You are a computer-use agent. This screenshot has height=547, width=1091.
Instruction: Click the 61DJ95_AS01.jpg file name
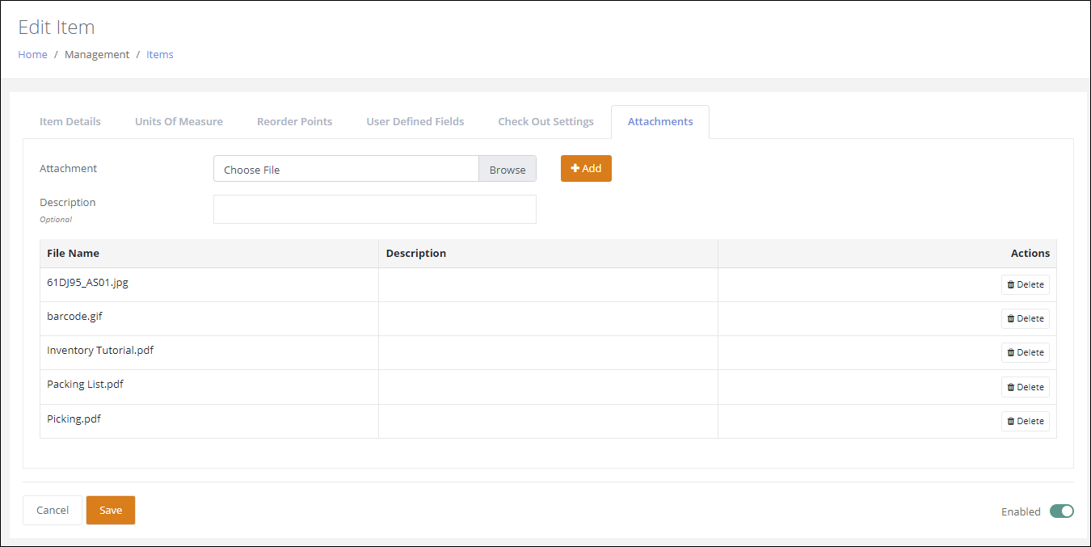tap(88, 283)
